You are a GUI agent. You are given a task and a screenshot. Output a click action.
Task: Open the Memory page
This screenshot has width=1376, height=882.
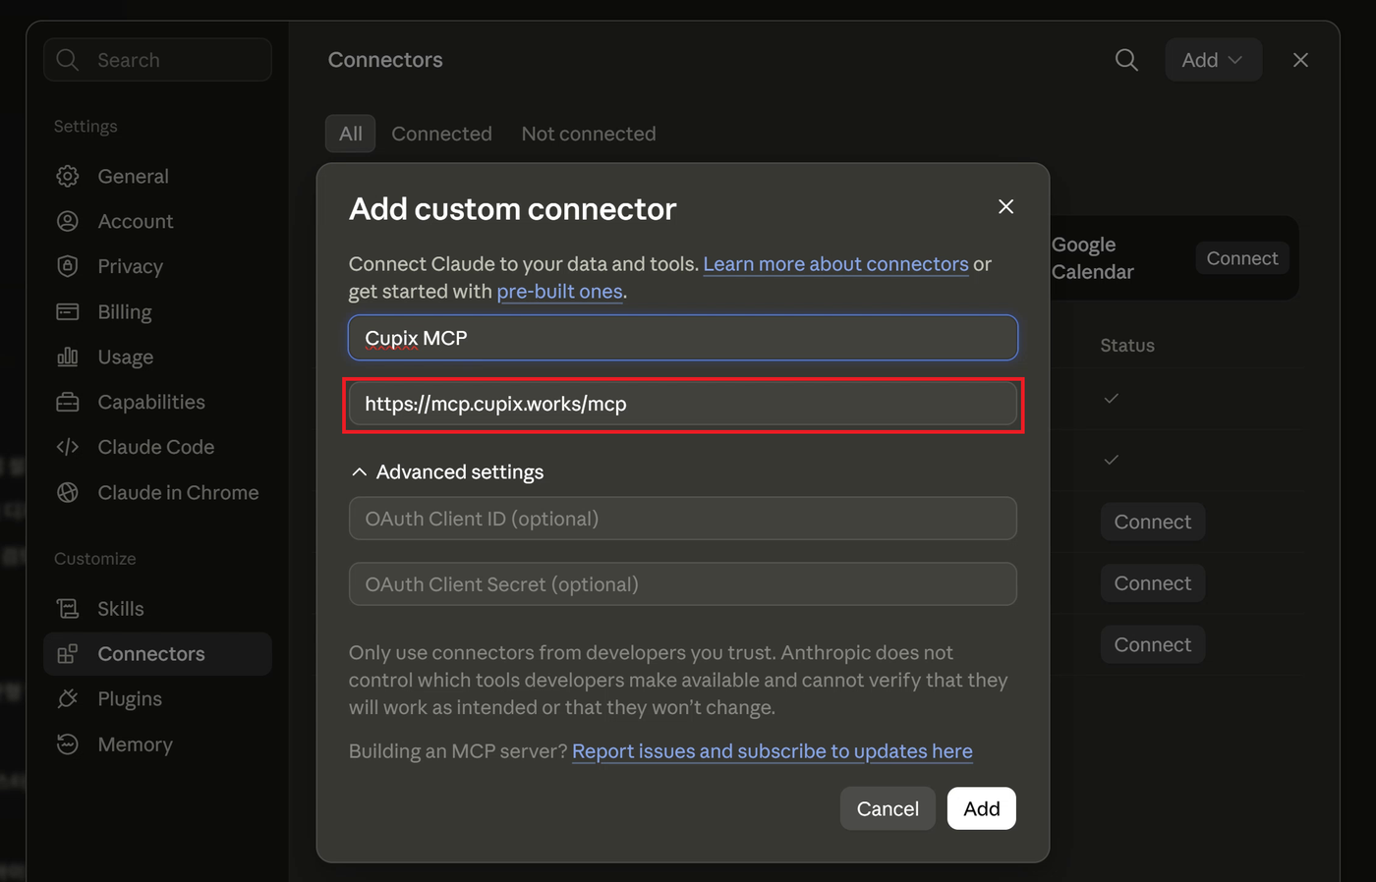pos(157,744)
